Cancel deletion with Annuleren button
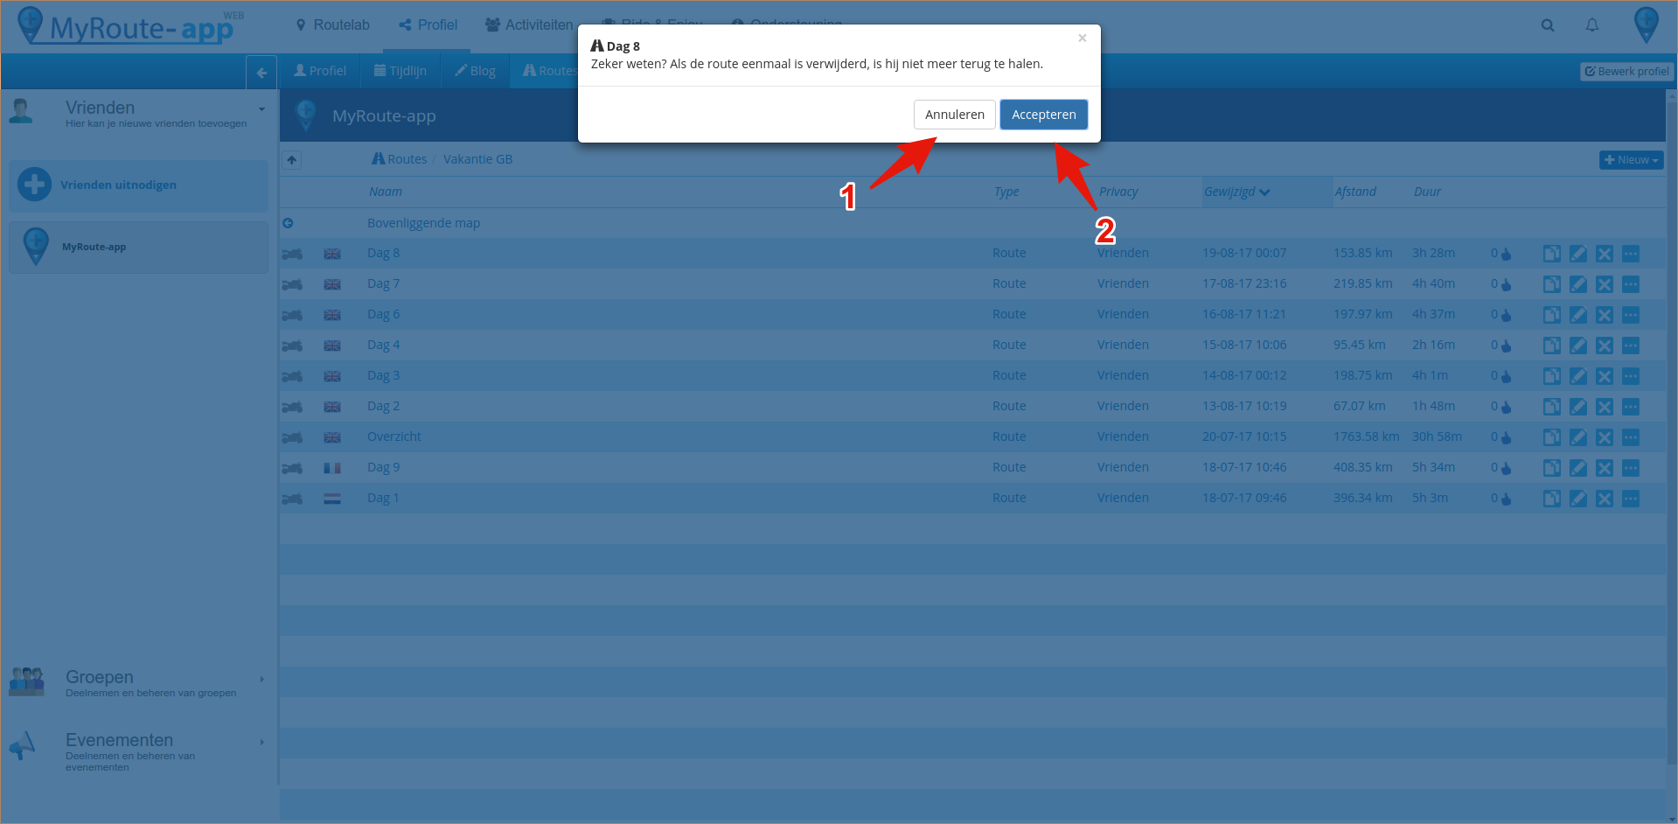The width and height of the screenshot is (1678, 824). click(x=954, y=115)
